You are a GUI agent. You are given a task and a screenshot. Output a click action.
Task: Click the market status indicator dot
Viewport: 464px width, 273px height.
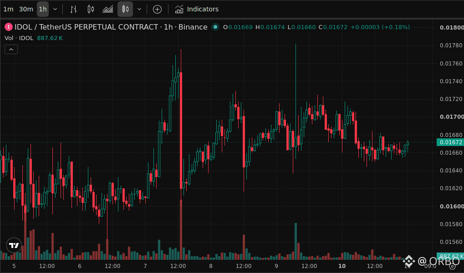[215, 27]
